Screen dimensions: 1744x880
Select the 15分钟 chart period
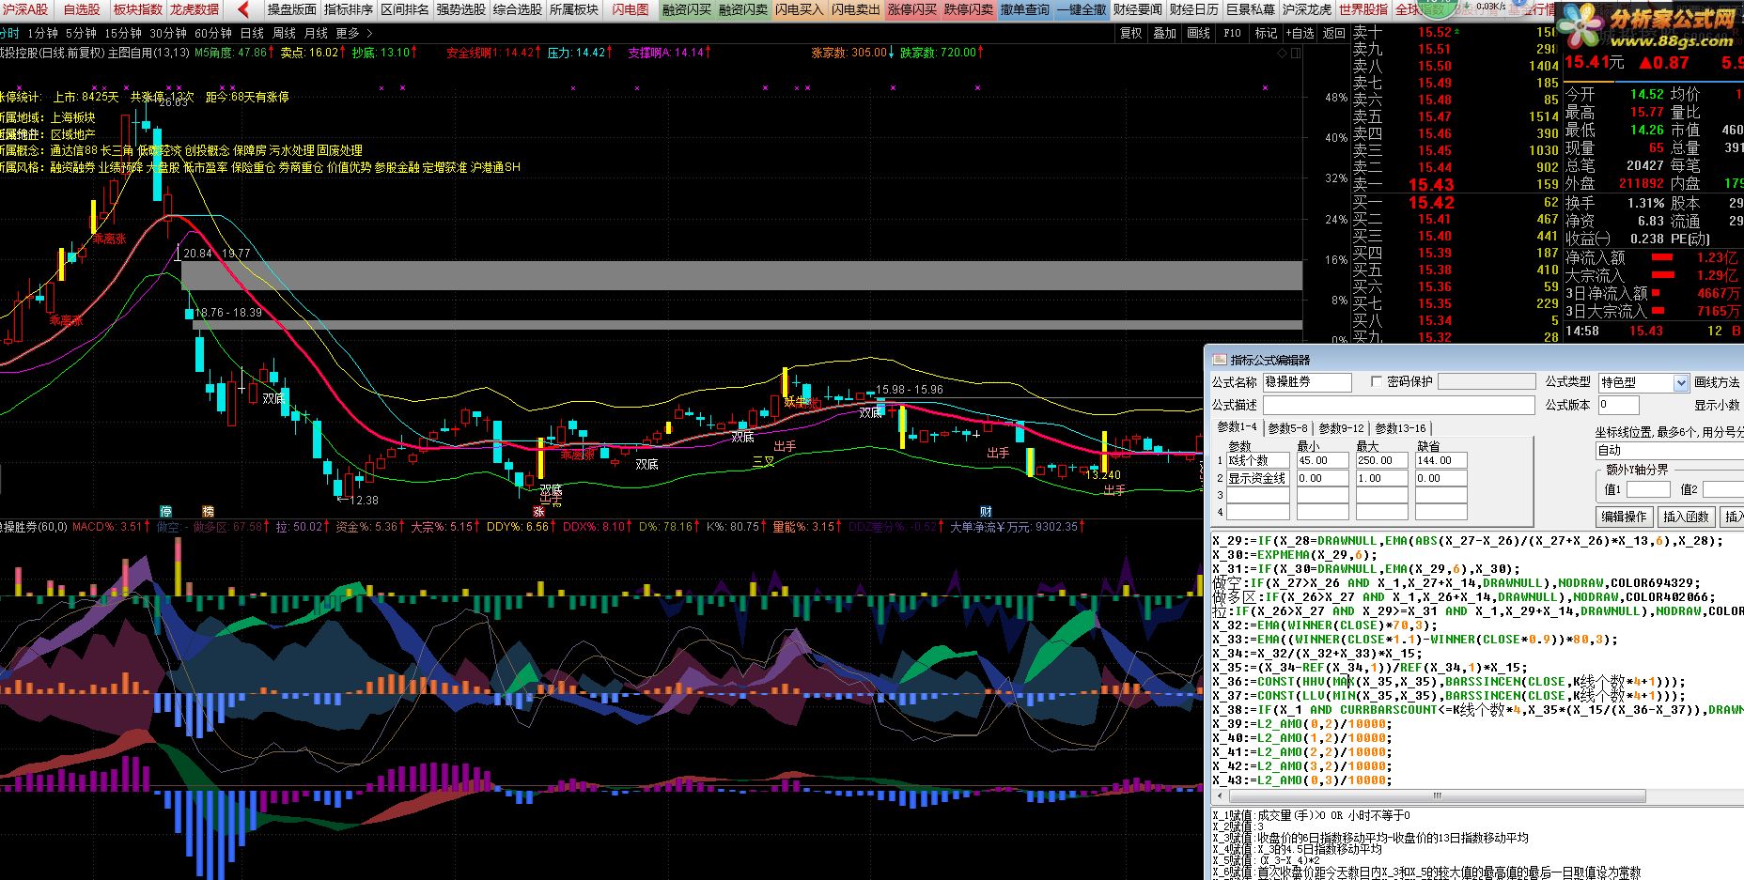coord(123,33)
